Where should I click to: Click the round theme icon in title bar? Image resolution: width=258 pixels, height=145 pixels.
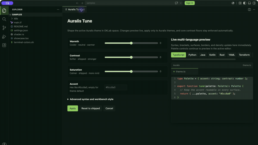(233, 3)
